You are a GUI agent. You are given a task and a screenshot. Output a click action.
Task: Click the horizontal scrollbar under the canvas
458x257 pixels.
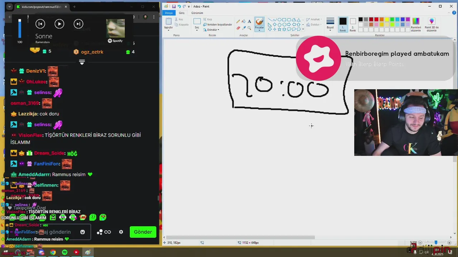coord(240,237)
